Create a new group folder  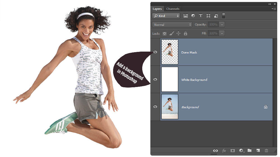(249, 150)
